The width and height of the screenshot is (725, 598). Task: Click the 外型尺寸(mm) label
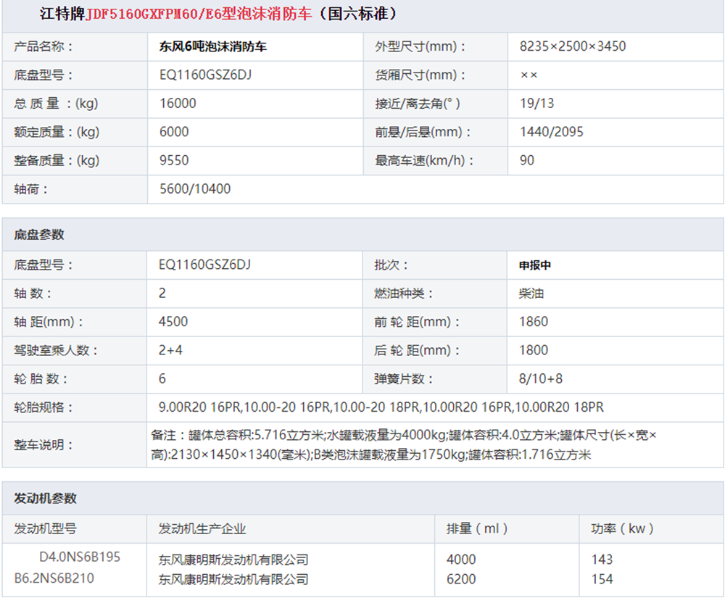(420, 46)
